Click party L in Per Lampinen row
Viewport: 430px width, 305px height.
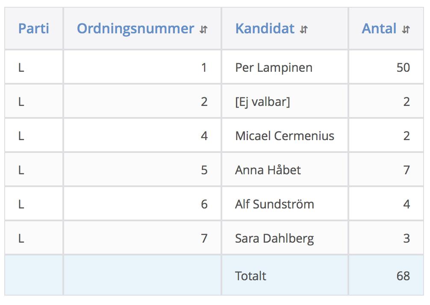click(x=21, y=67)
